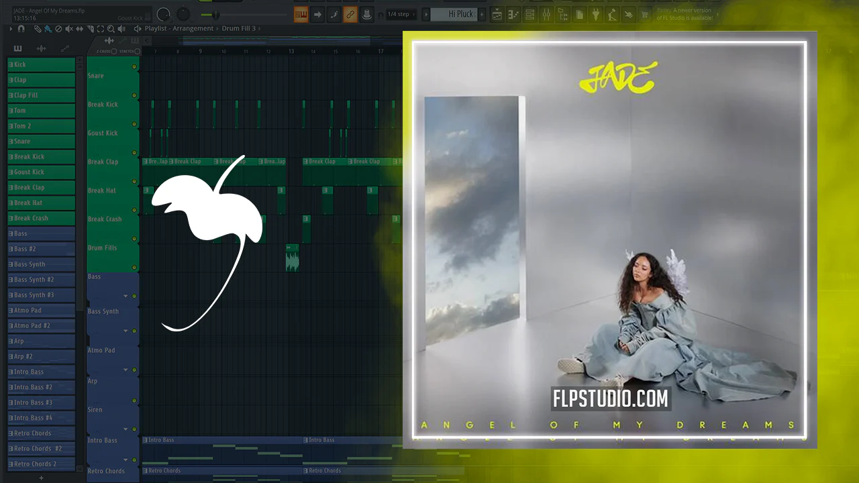Switch picker to the patterns tab
This screenshot has height=483, width=859.
pyautogui.click(x=17, y=48)
